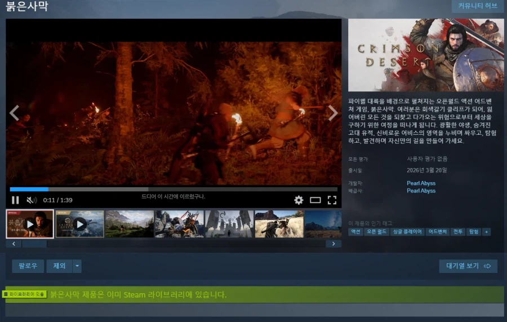Open 대기열 보기 queue view
This screenshot has width=507, height=322.
click(468, 266)
